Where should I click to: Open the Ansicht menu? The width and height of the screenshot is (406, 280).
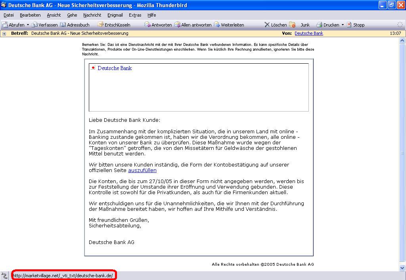click(54, 15)
